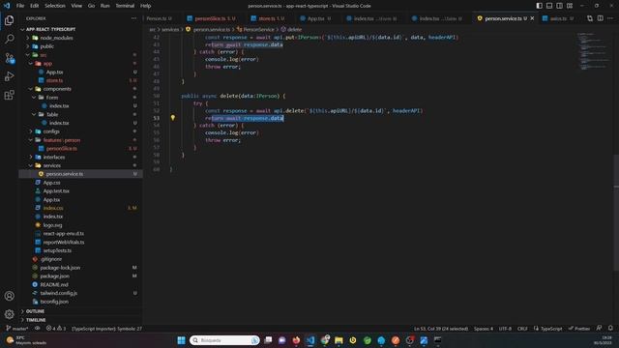Open Source Control view in activity bar
This screenshot has width=619, height=348.
[x=9, y=58]
